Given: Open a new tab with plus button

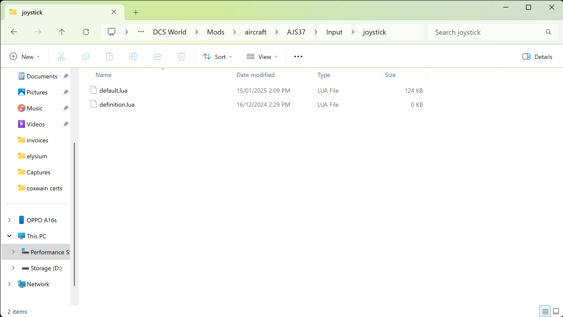Looking at the screenshot, I should coord(136,12).
